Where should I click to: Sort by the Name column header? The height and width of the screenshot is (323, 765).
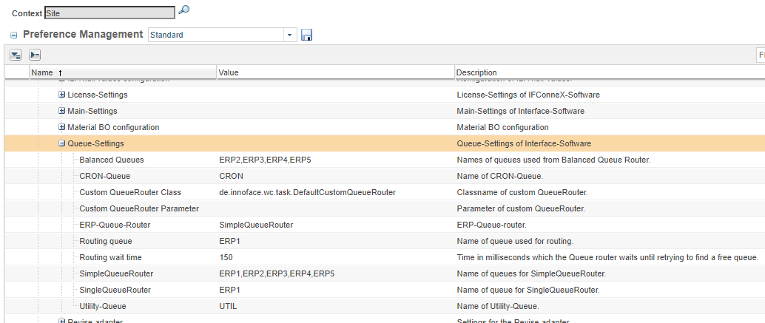tap(43, 72)
